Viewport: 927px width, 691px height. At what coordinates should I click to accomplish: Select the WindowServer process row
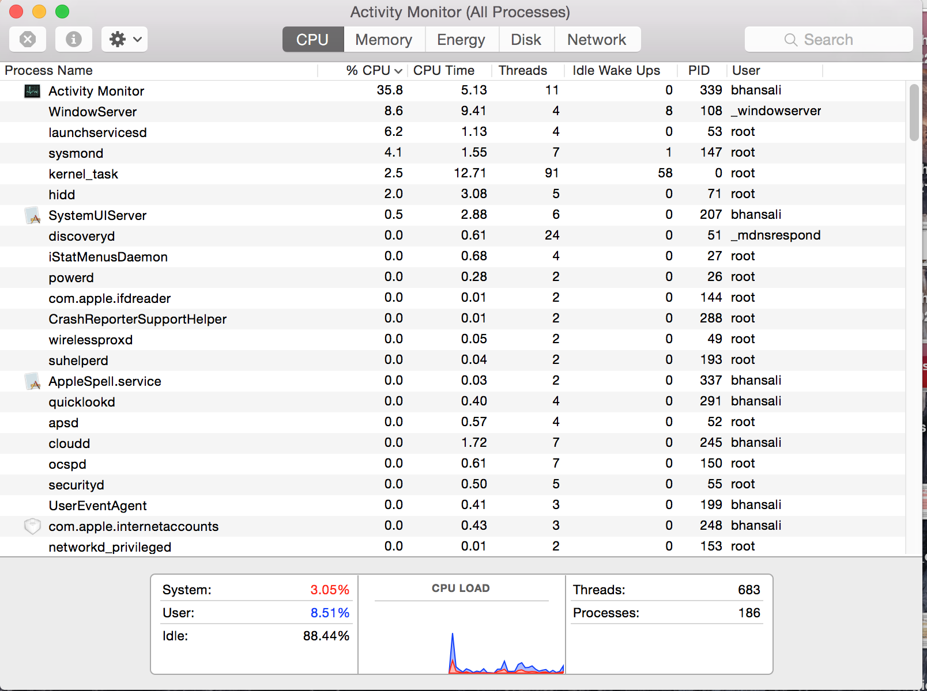click(x=453, y=112)
